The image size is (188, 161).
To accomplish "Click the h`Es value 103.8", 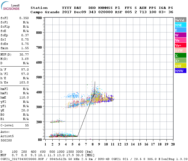I will [x=24, y=83].
